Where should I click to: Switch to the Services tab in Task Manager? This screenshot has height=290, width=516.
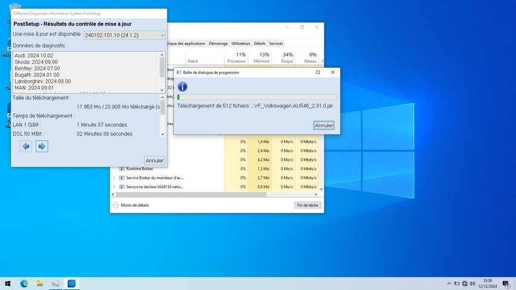(276, 43)
